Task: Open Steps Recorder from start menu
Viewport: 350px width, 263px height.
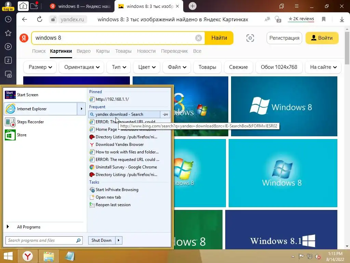Action: pos(45,122)
